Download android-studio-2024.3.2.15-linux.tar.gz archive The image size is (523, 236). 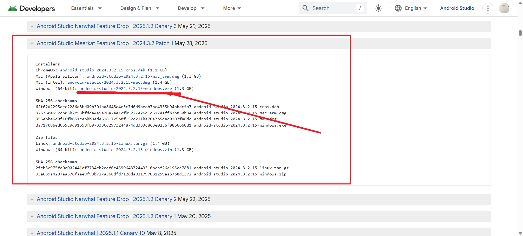(100, 143)
